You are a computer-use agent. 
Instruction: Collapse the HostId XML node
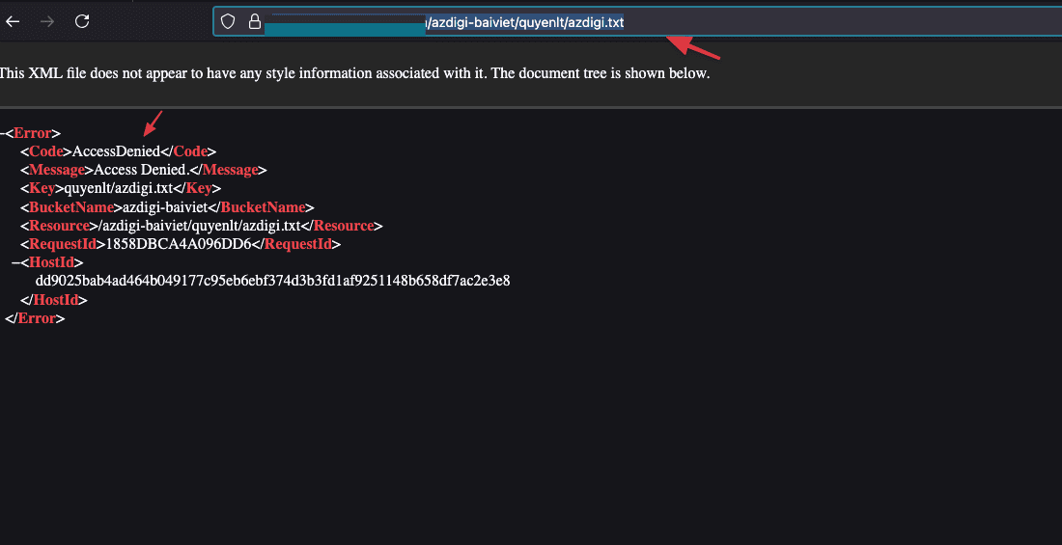click(16, 262)
